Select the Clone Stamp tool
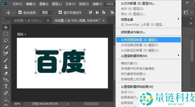This screenshot has height=107, width=195. point(6,67)
